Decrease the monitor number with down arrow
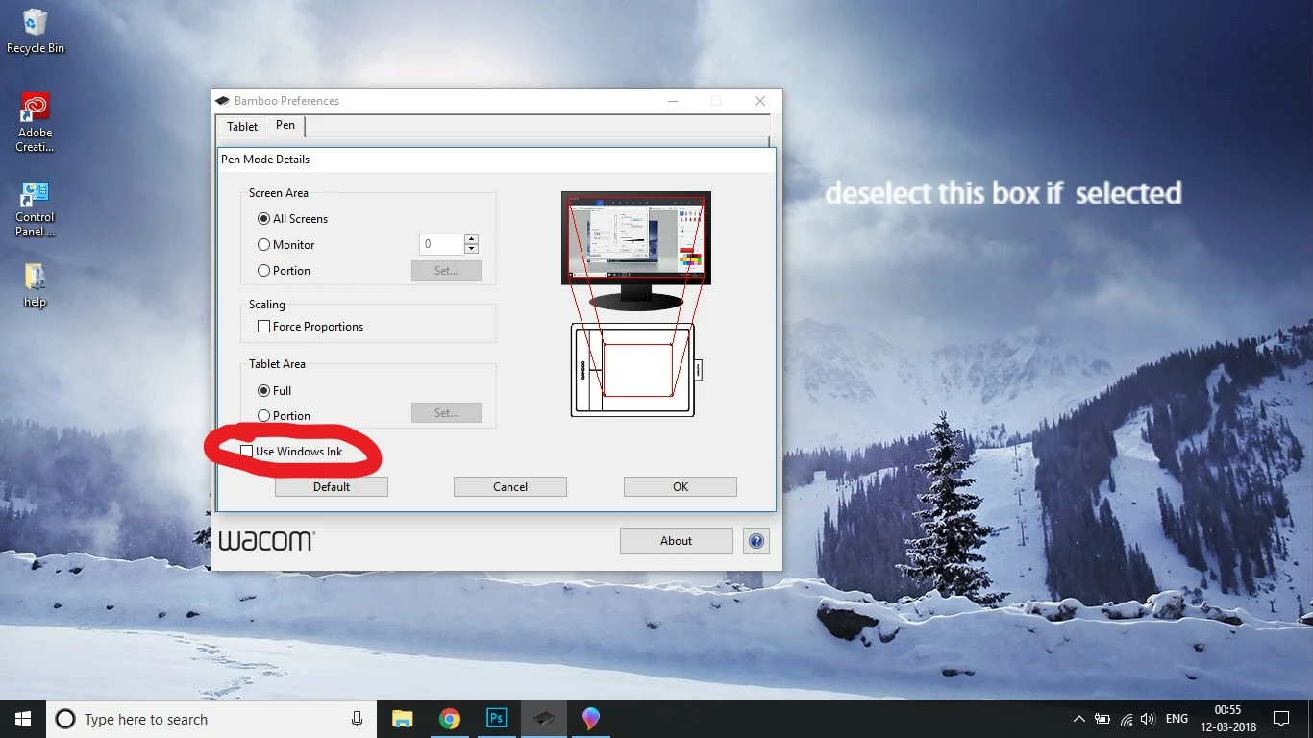 pos(471,249)
